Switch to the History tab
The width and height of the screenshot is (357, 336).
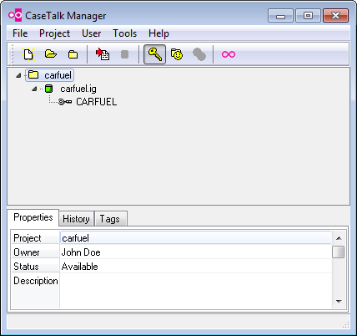pyautogui.click(x=76, y=219)
